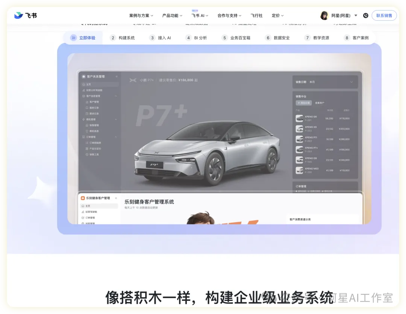Open the 案例与方案 dropdown menu
406x314 pixels.
141,15
